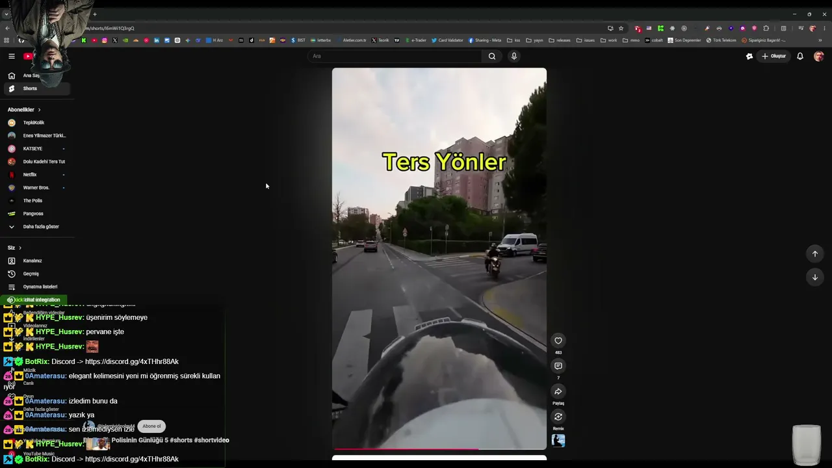832x468 pixels.
Task: Go back with the browser back arrow
Action: (7, 29)
